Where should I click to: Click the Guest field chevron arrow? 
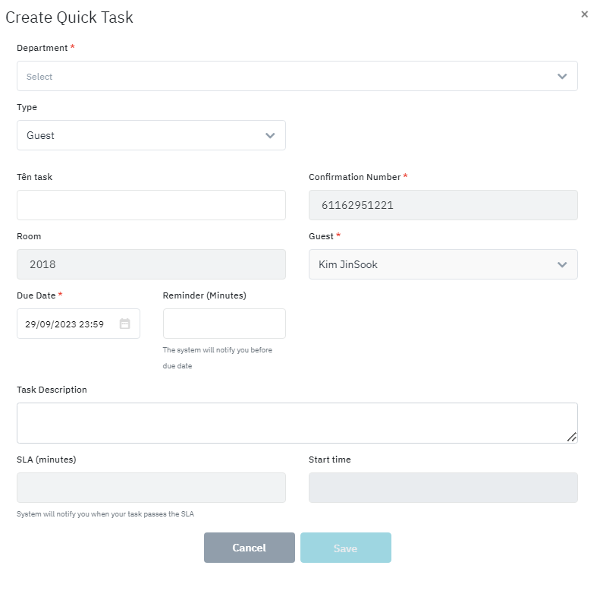[x=562, y=264]
